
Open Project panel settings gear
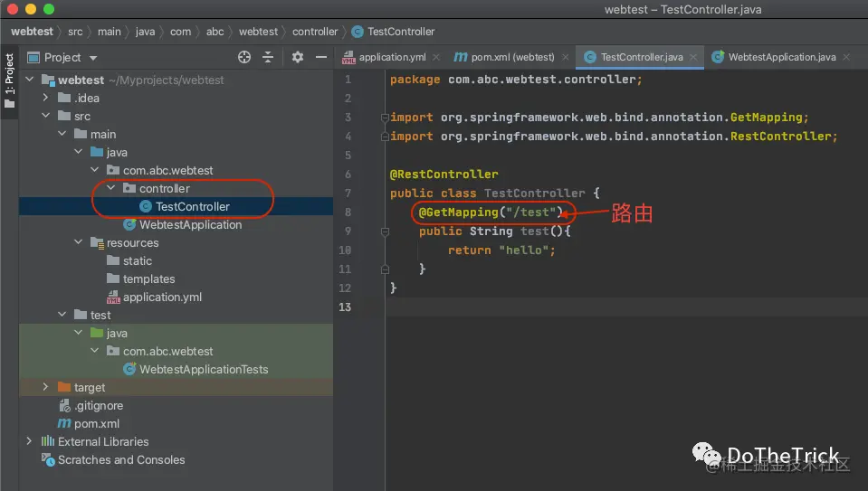(298, 57)
